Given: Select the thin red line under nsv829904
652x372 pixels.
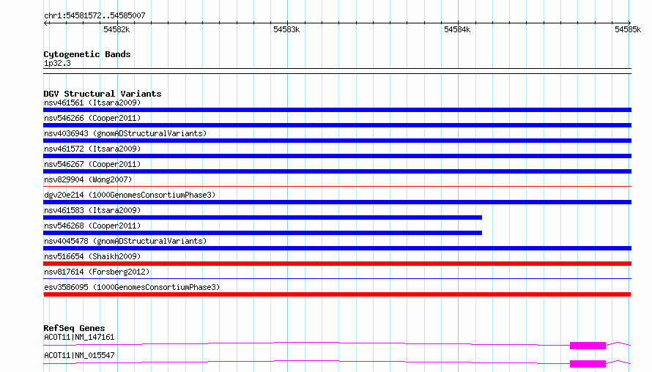Looking at the screenshot, I should click(x=337, y=186).
